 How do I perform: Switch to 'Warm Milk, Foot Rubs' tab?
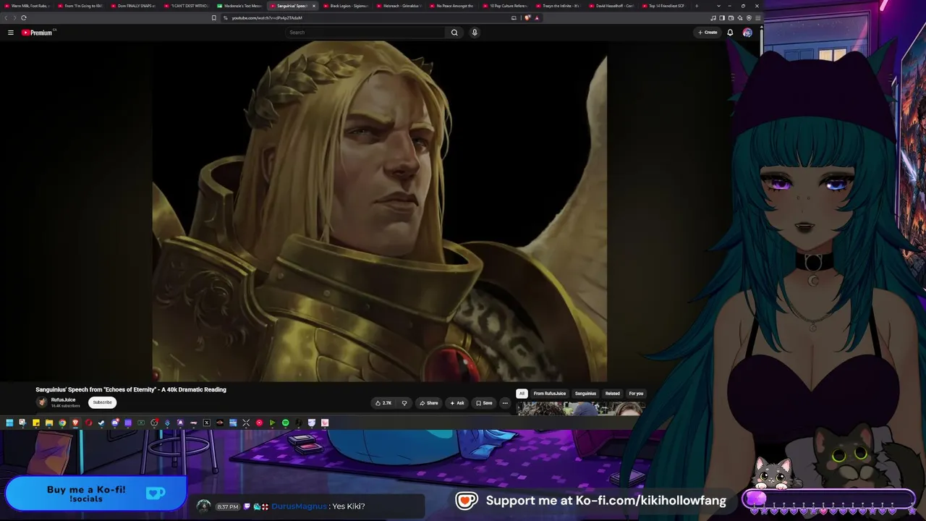click(28, 6)
